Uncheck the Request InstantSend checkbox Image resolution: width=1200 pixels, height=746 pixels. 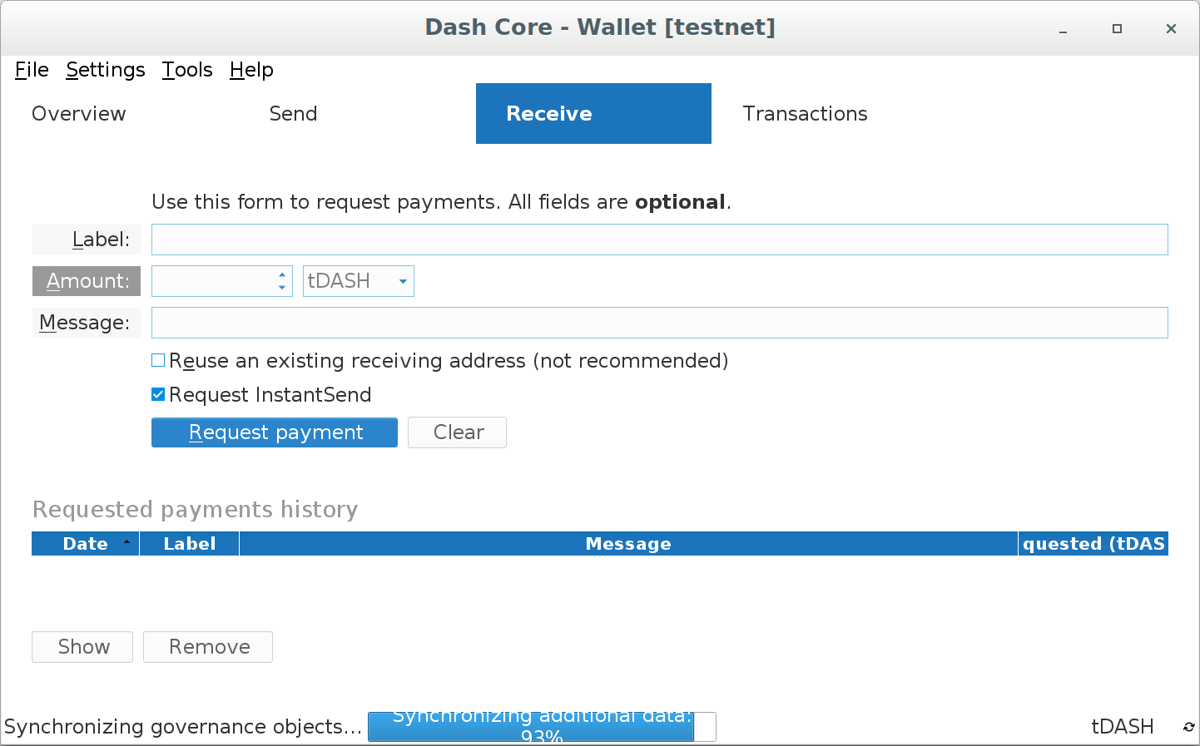pos(158,394)
